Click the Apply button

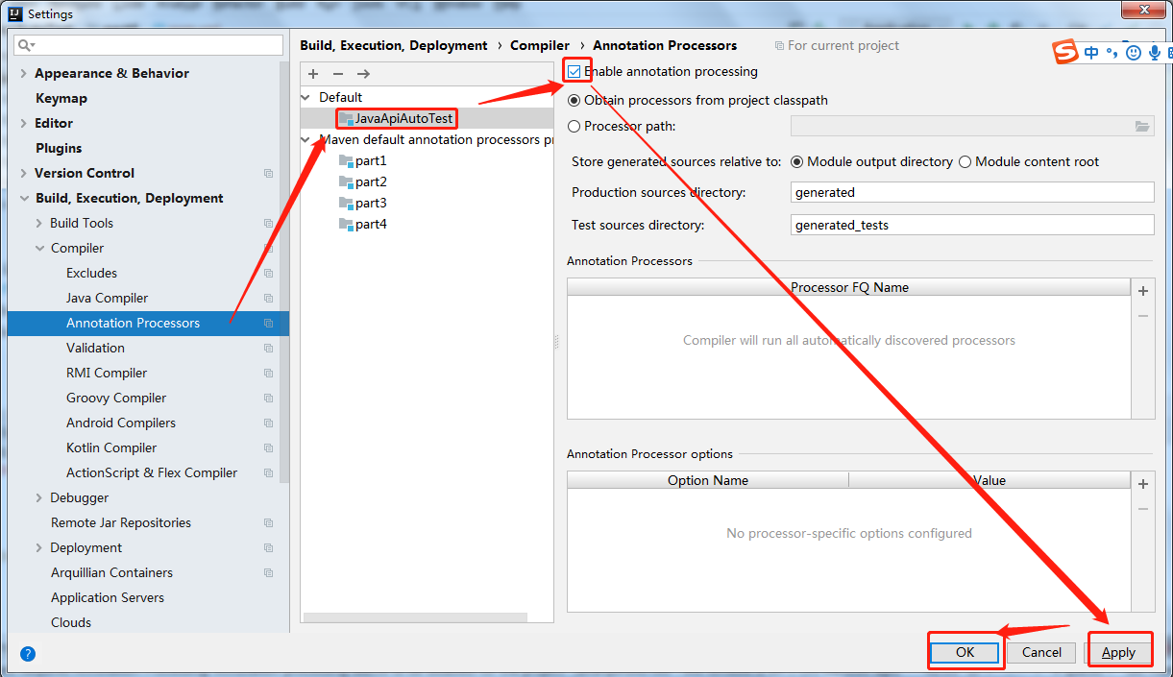coord(1119,651)
